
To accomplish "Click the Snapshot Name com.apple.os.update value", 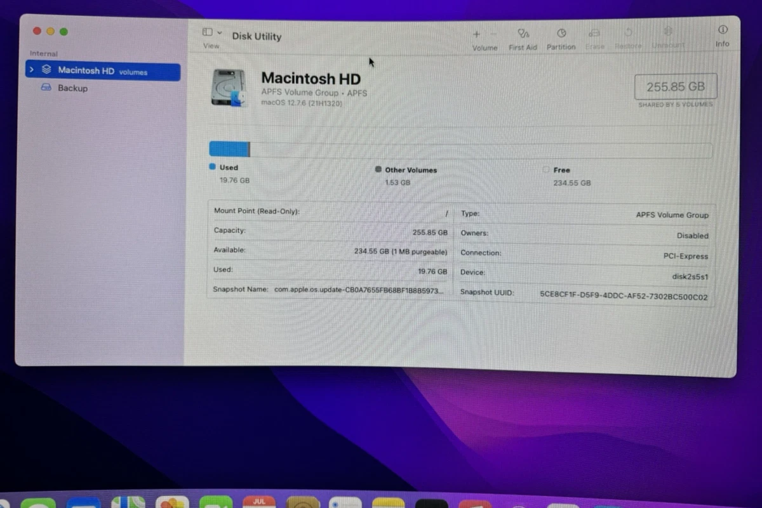I will click(359, 290).
